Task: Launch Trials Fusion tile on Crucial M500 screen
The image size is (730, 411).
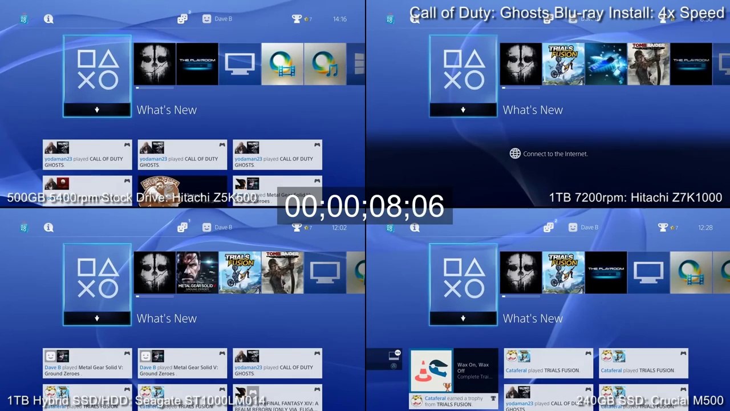Action: pos(563,272)
